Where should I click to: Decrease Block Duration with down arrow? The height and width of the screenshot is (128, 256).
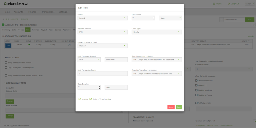click(x=99, y=88)
